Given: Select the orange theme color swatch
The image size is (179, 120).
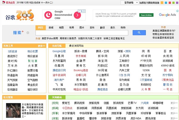Looking at the screenshot, I should click(162, 2).
